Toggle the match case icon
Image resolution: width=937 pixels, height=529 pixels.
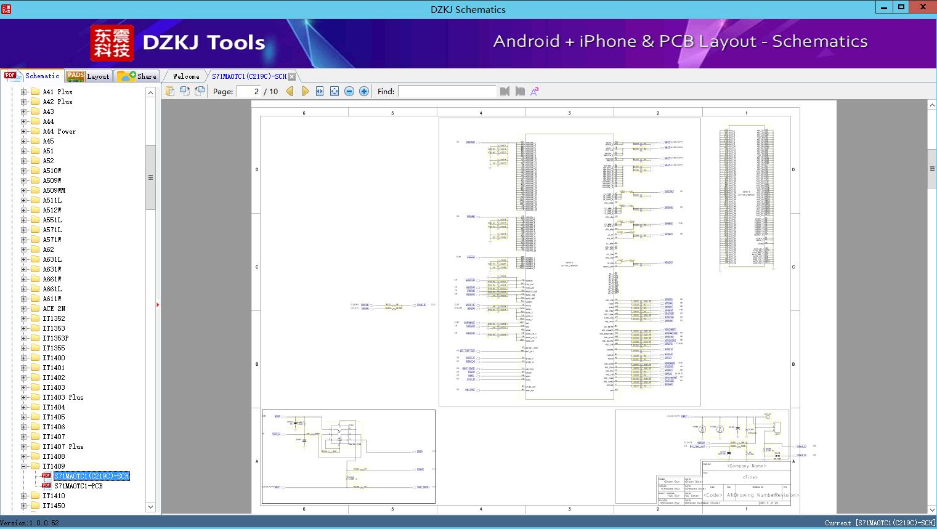[x=535, y=91]
